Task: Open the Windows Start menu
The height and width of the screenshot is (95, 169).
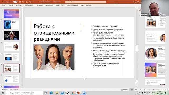Action: click(3, 93)
